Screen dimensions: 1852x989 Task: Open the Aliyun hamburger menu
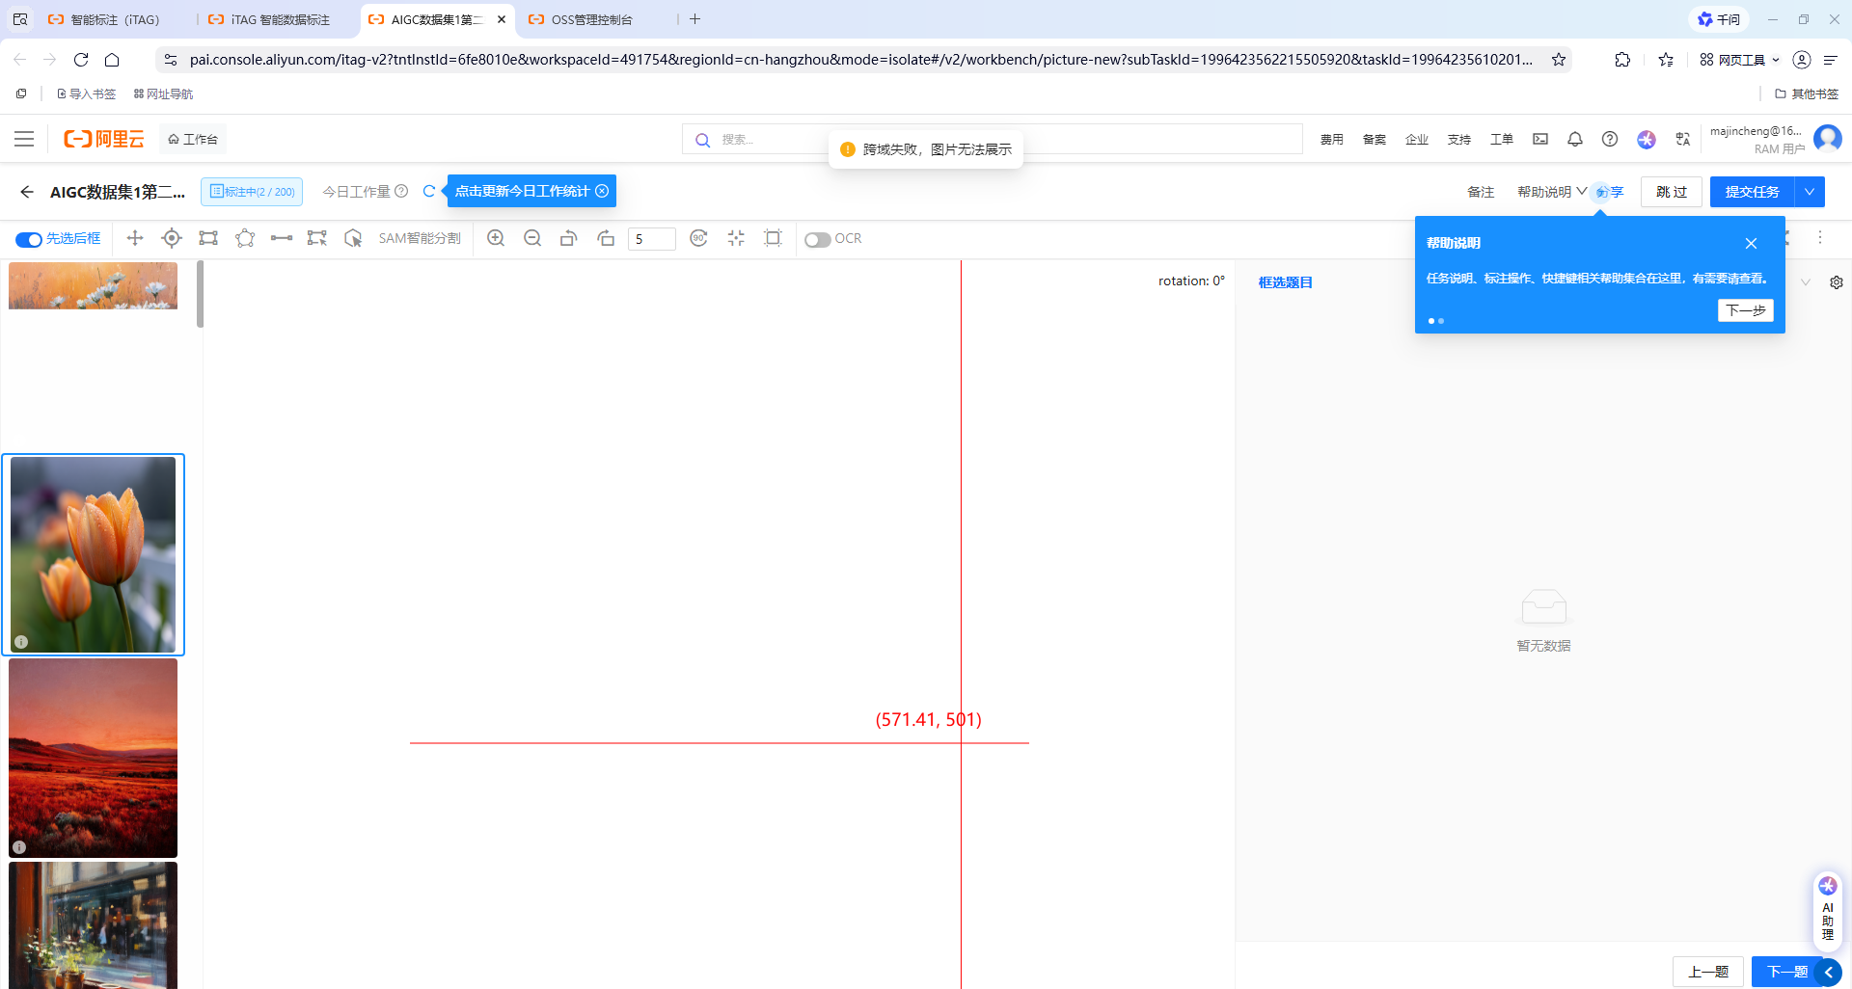pyautogui.click(x=24, y=139)
